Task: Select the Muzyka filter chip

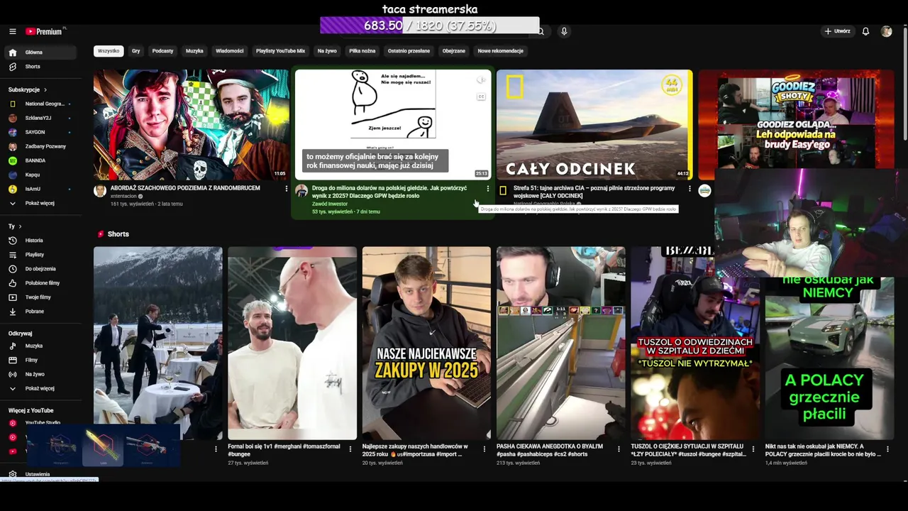Action: pyautogui.click(x=194, y=51)
